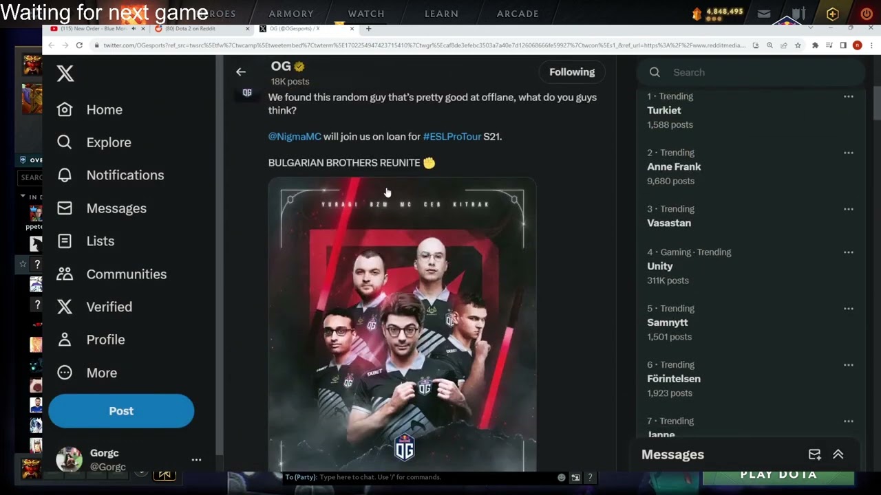
Task: Open the Chrome three-dot menu
Action: (x=871, y=45)
